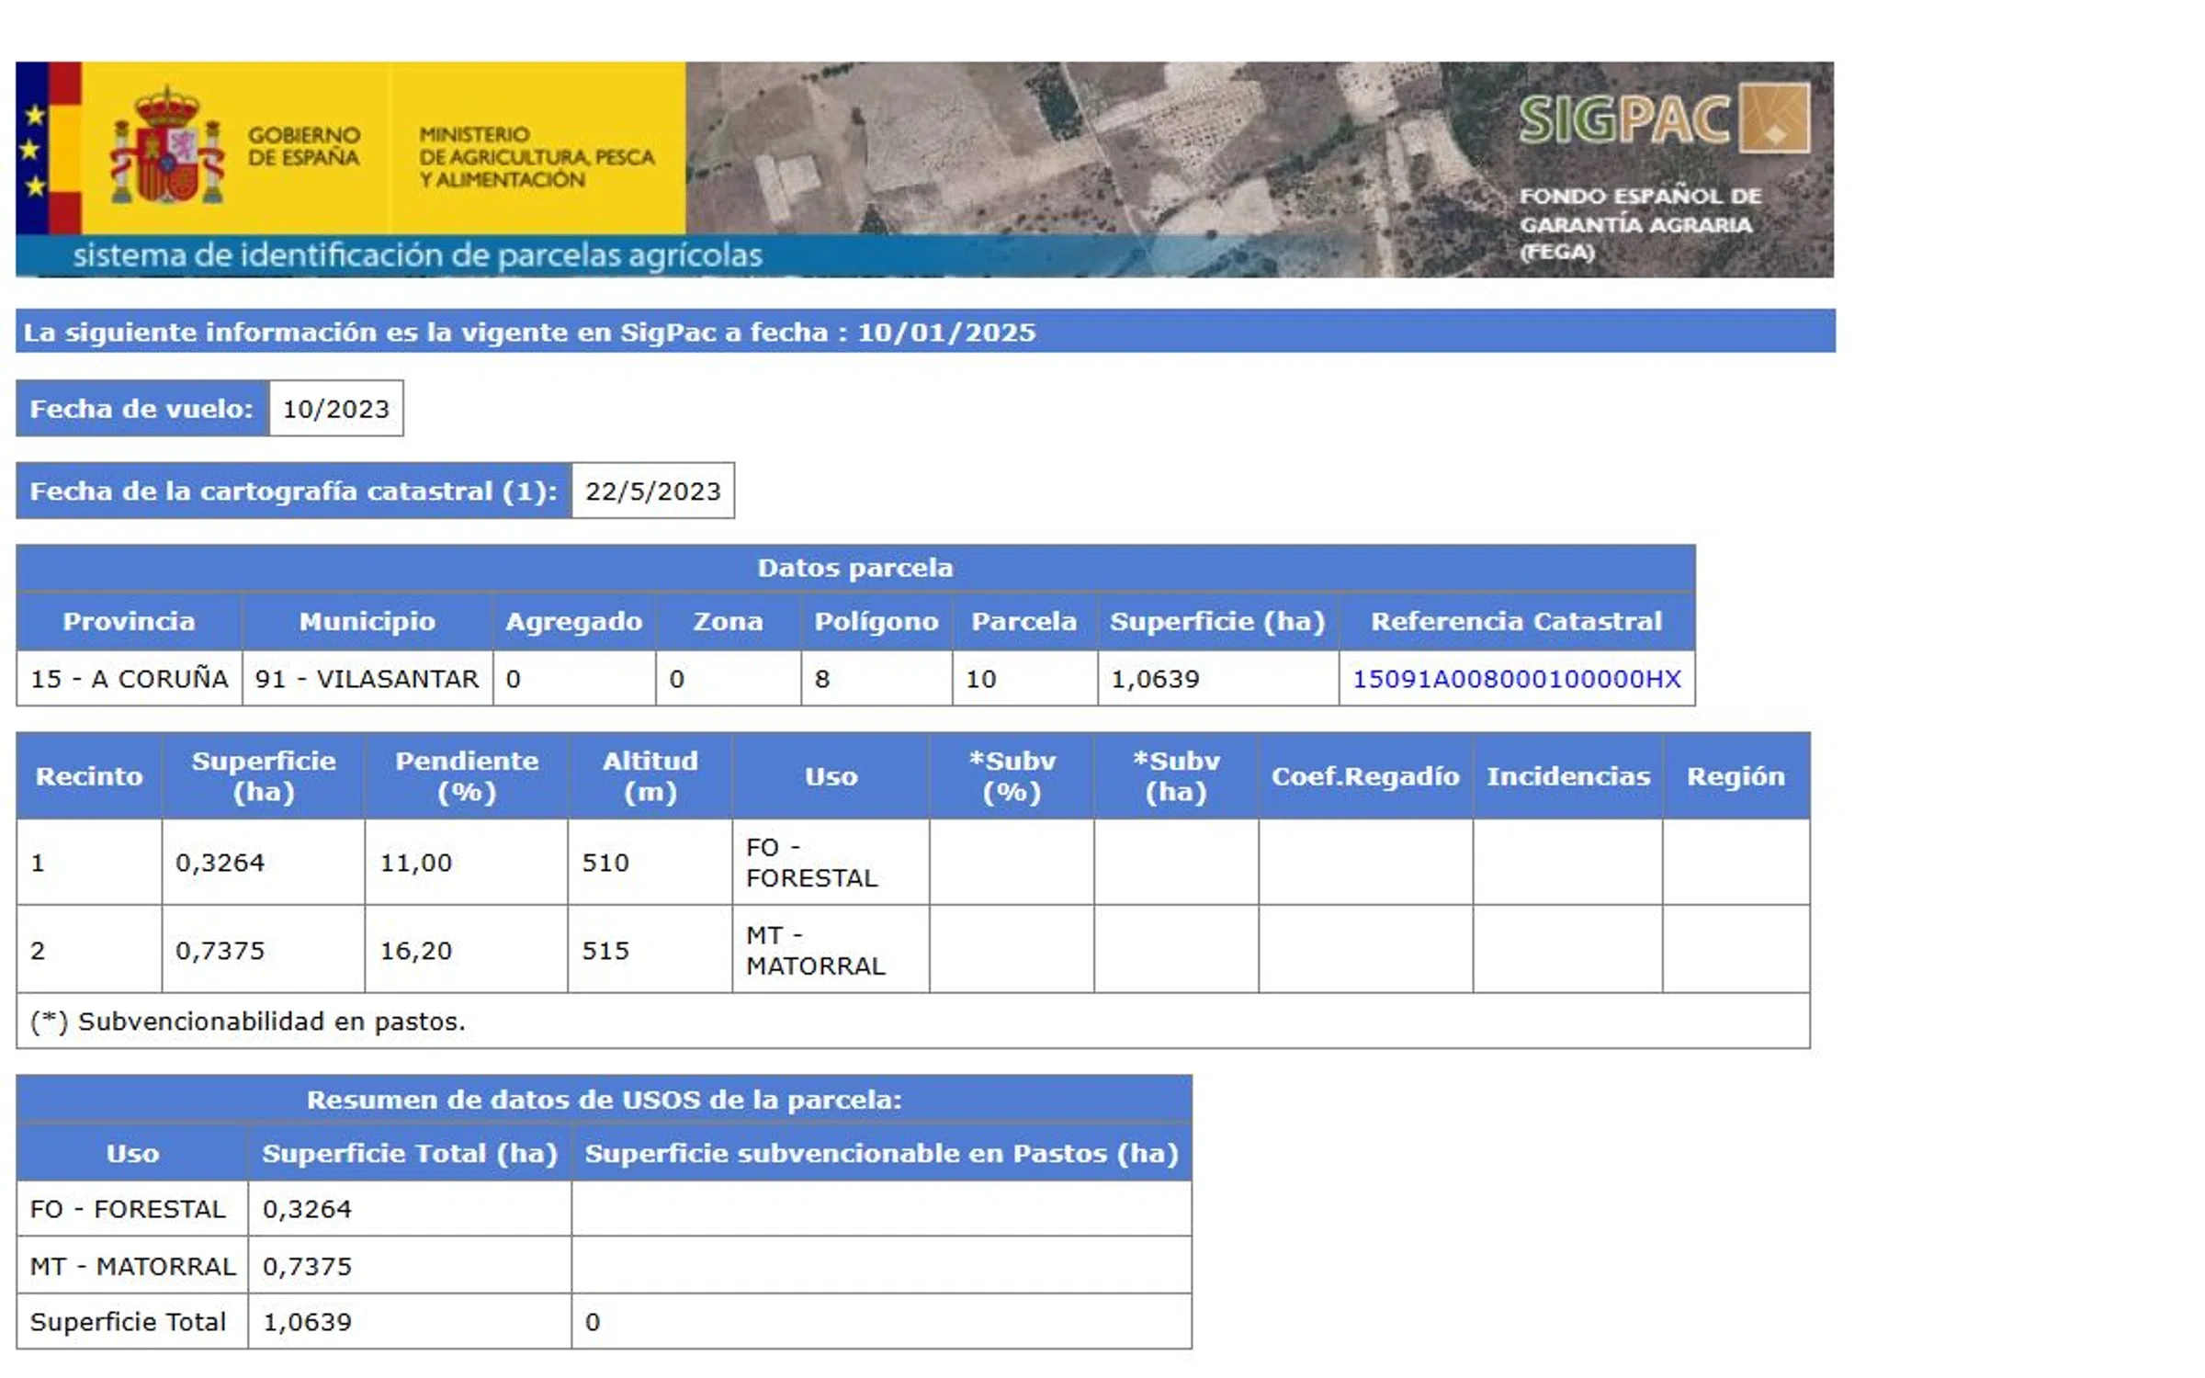Click the Incidencias column header

pos(1567,776)
